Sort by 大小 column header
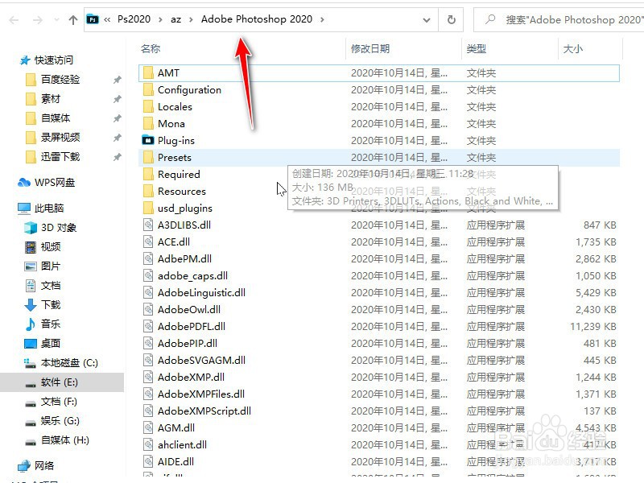 [x=573, y=49]
